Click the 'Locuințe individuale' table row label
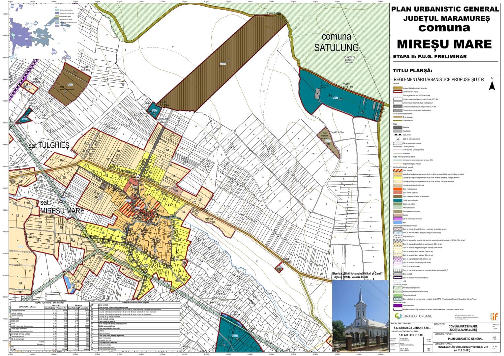The width and height of the screenshot is (504, 356). 18,311
